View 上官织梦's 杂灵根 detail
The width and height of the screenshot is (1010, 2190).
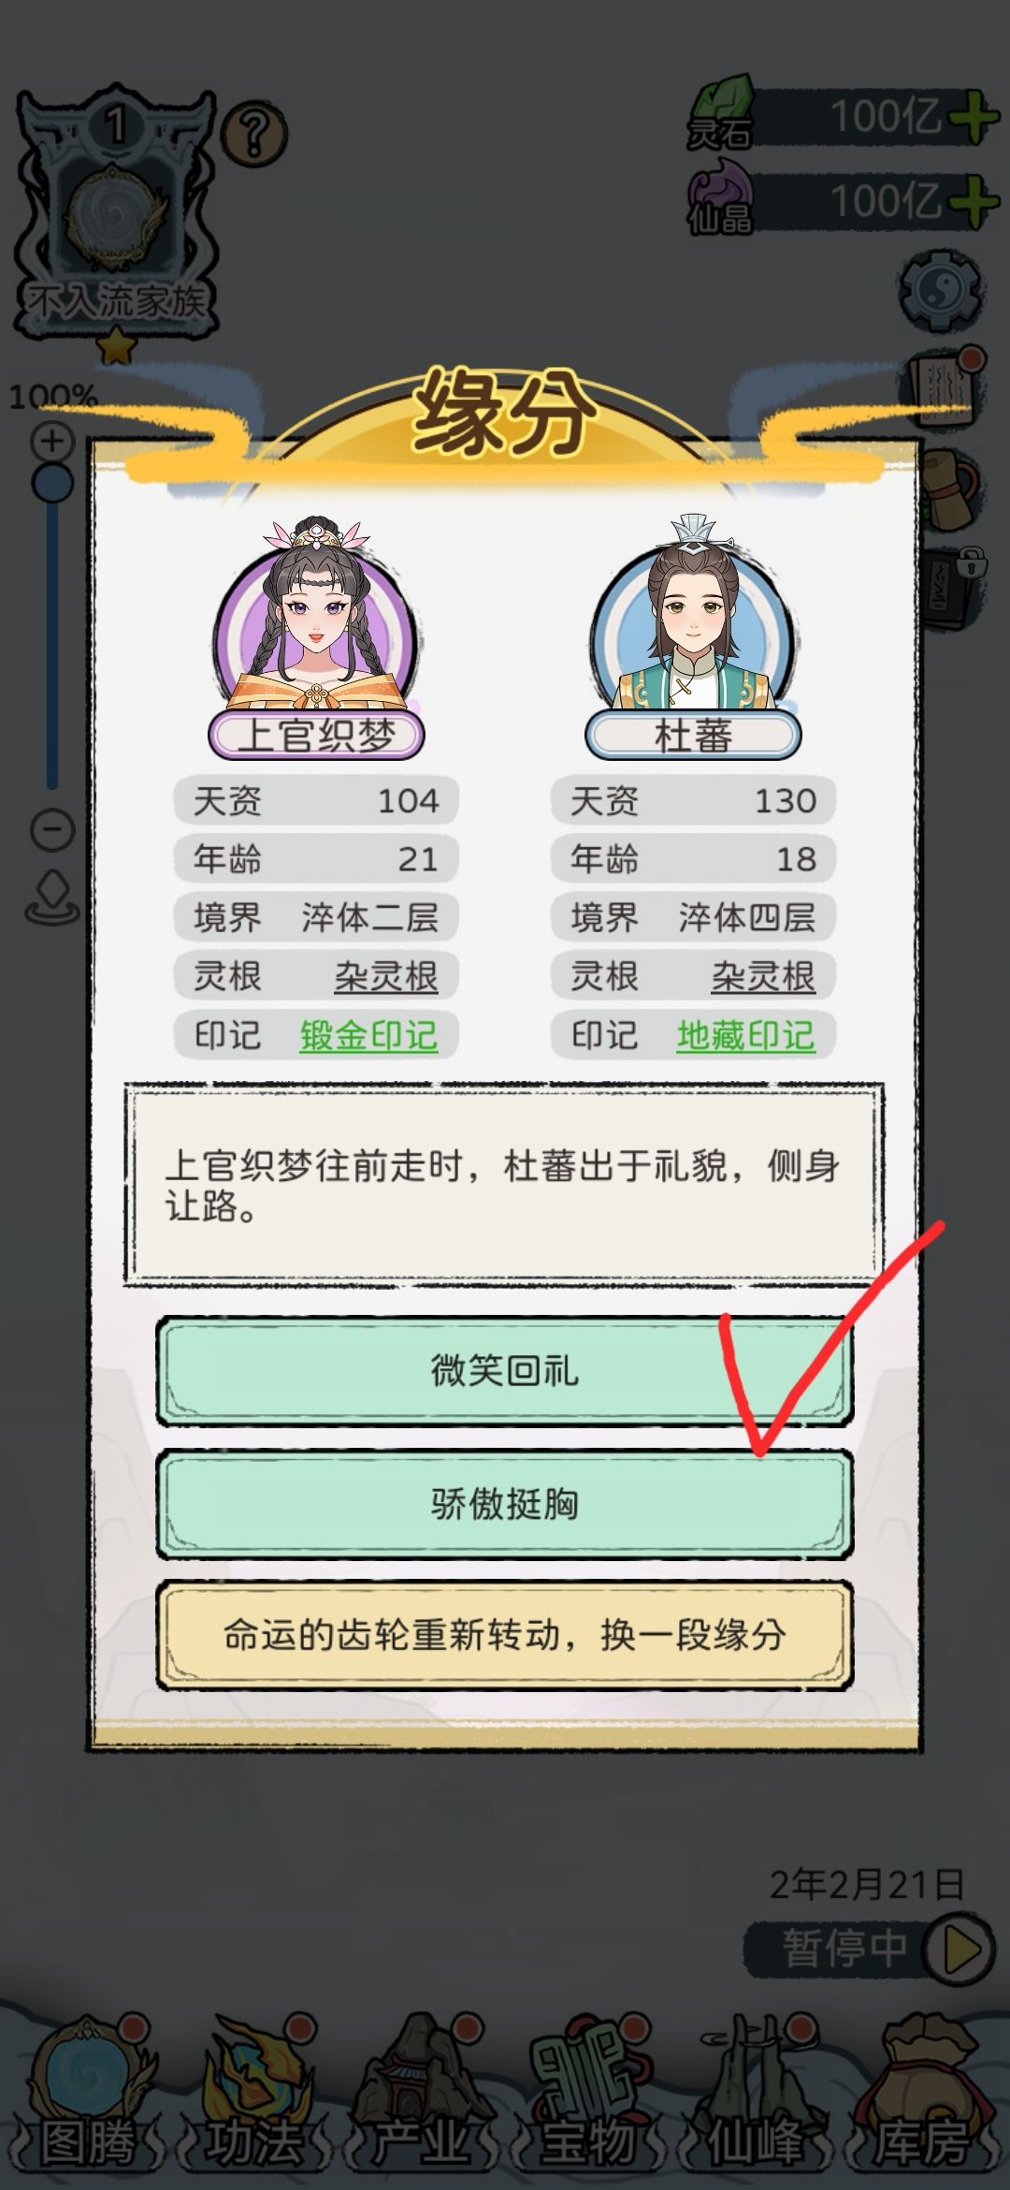386,977
